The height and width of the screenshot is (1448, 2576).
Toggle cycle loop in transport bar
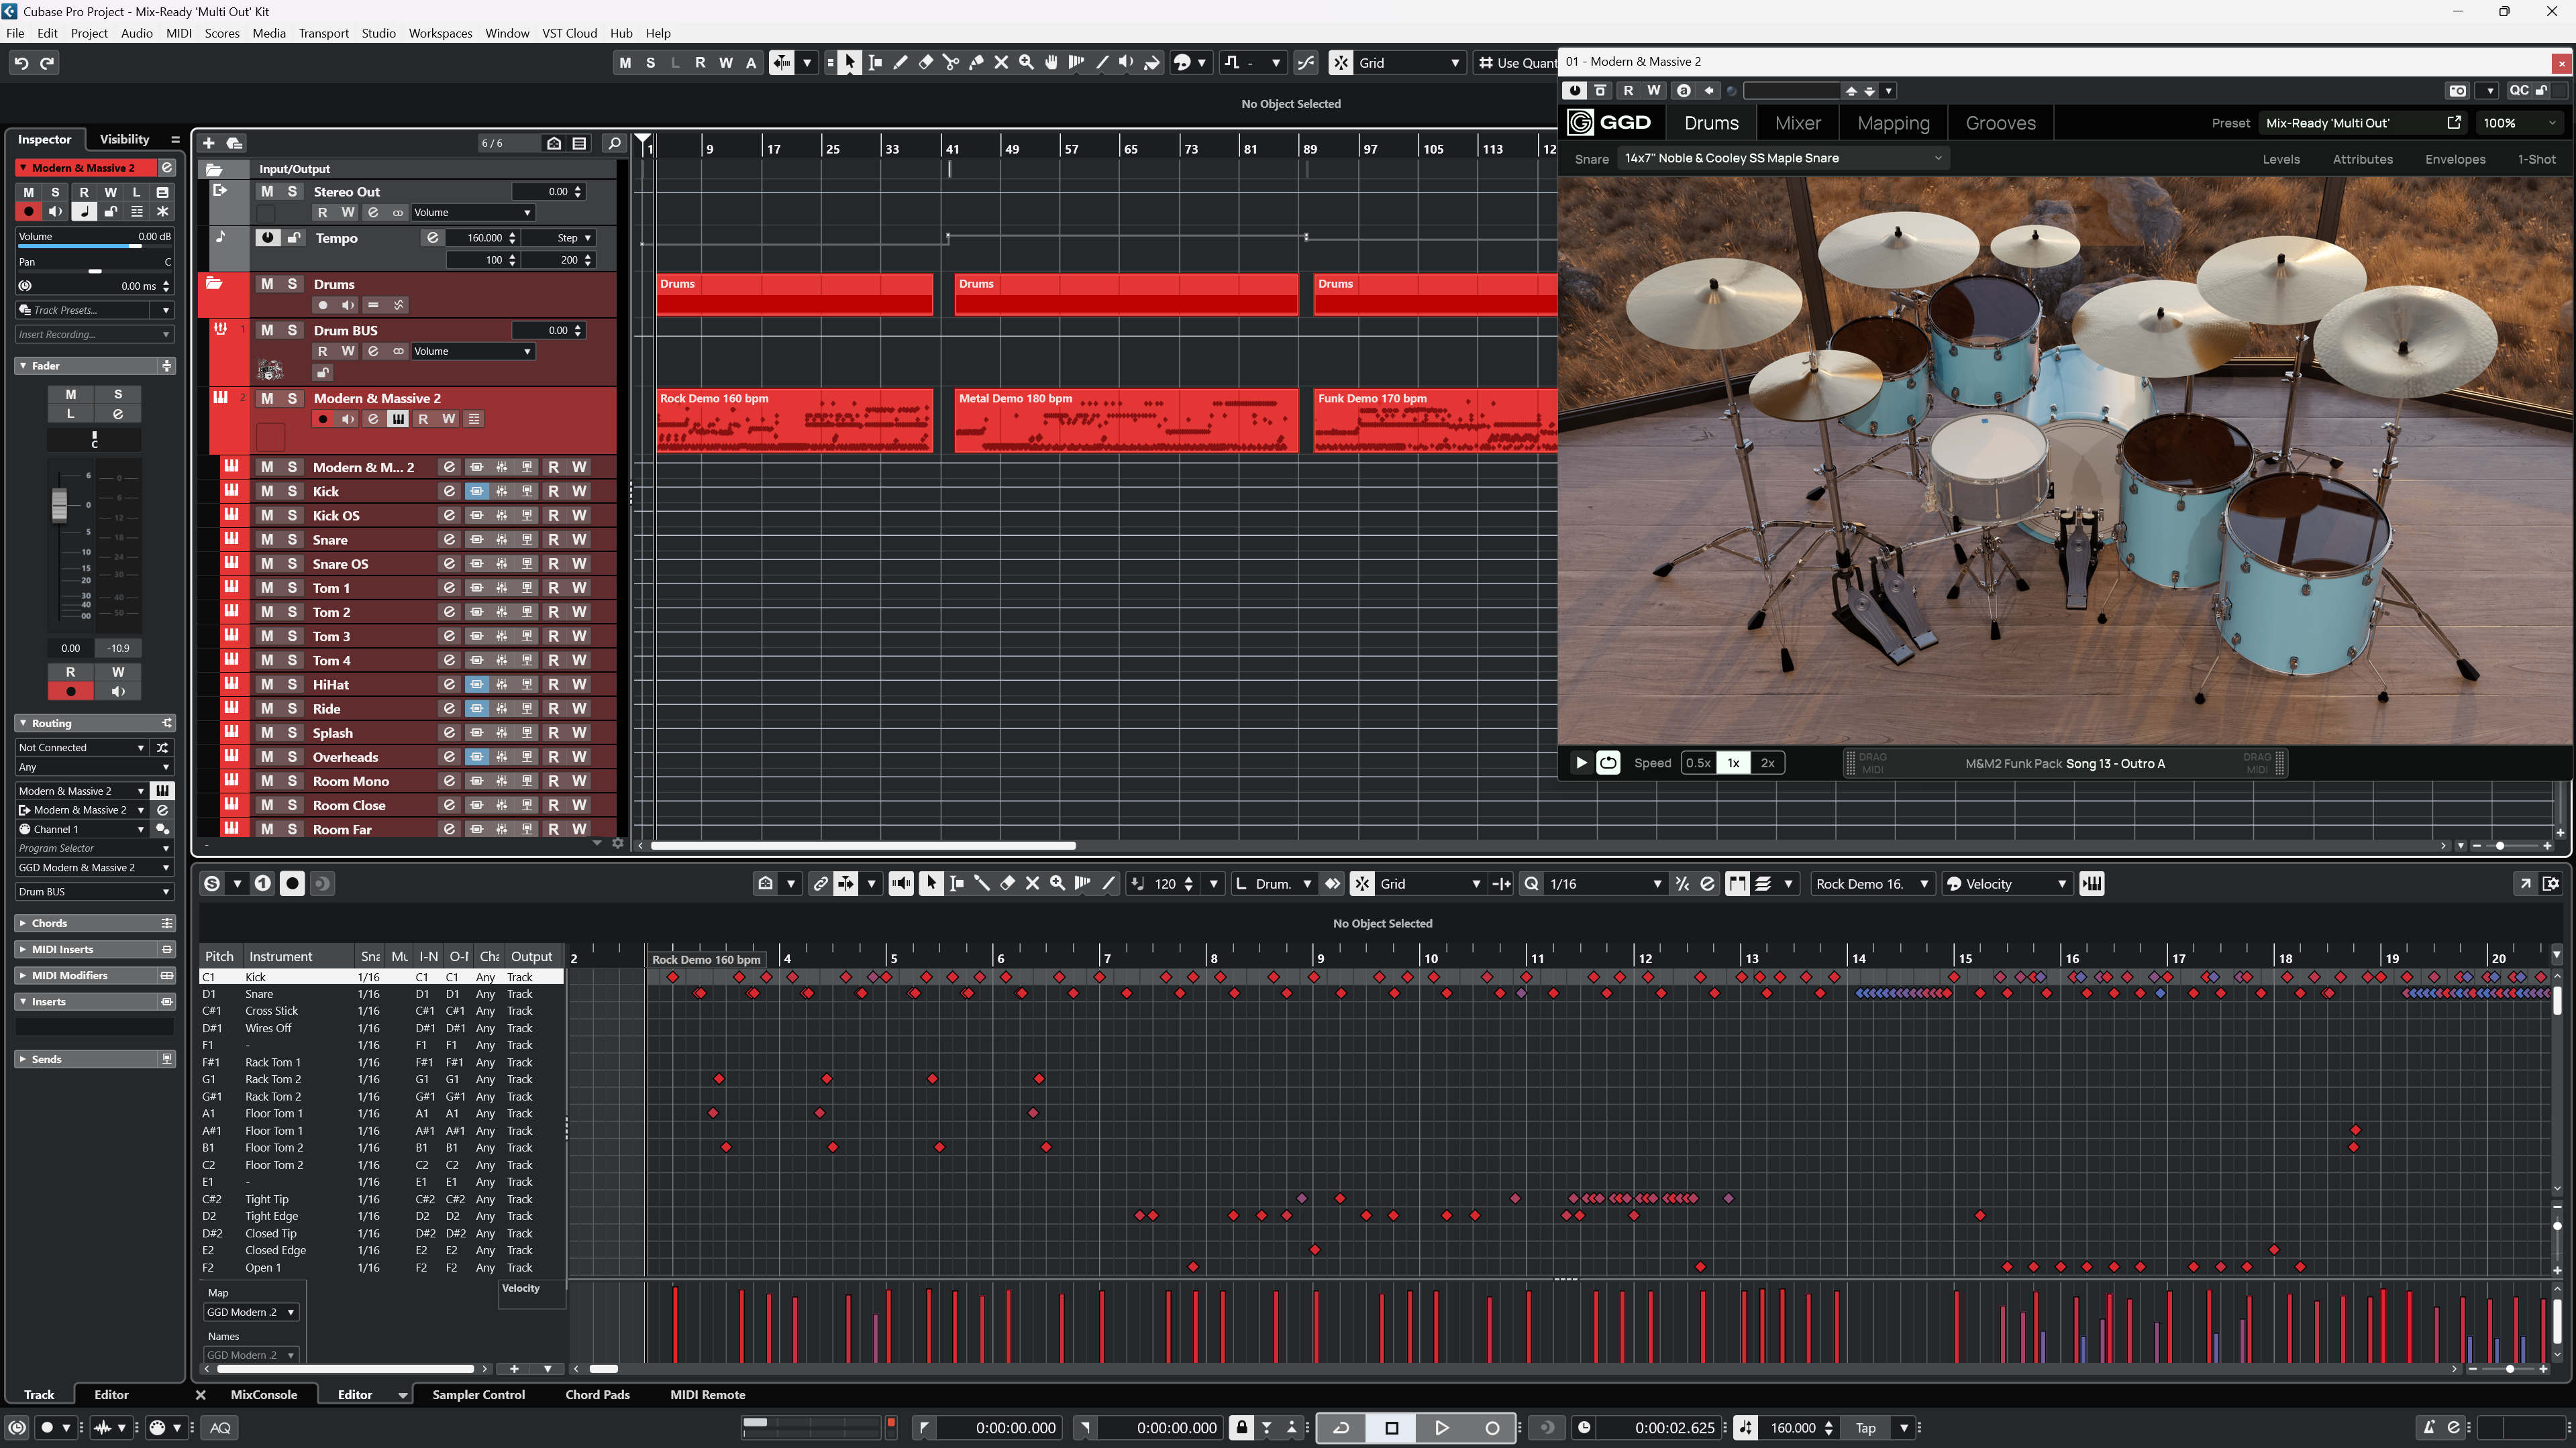1341,1427
